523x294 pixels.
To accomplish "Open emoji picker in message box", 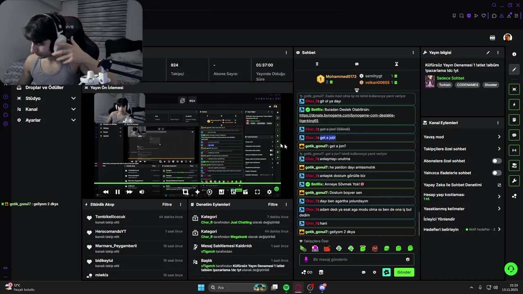I will [x=408, y=259].
